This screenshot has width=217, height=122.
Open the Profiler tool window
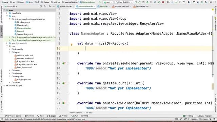point(63,116)
